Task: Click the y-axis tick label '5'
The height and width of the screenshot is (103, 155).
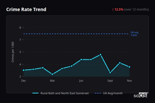Action: click(20, 52)
